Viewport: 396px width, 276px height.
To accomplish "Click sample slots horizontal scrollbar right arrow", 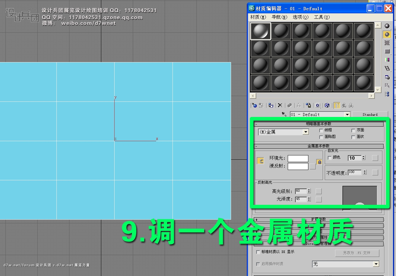I will [371, 96].
